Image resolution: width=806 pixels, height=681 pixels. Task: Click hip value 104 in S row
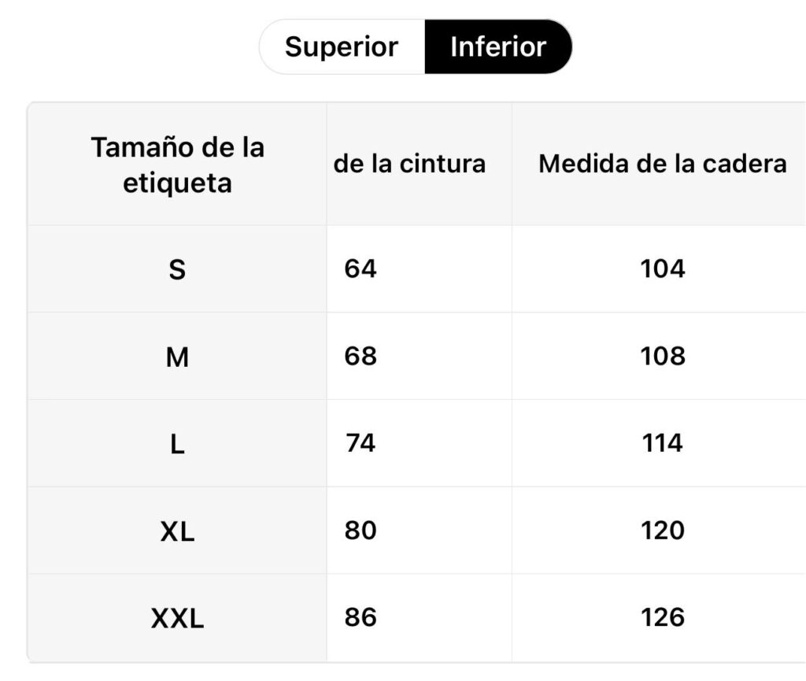663,268
